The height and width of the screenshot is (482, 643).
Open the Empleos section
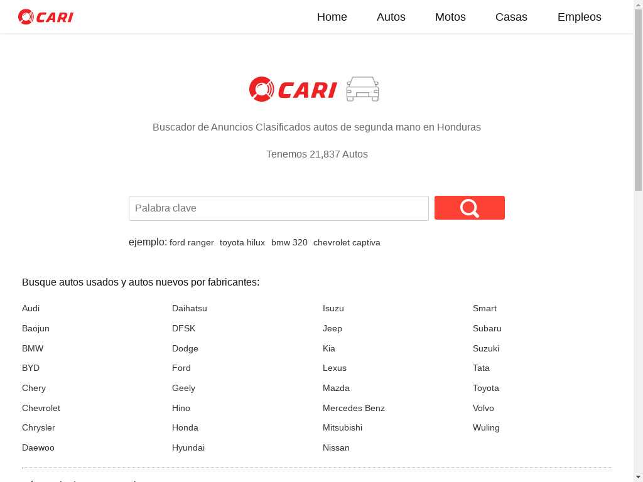pyautogui.click(x=580, y=17)
